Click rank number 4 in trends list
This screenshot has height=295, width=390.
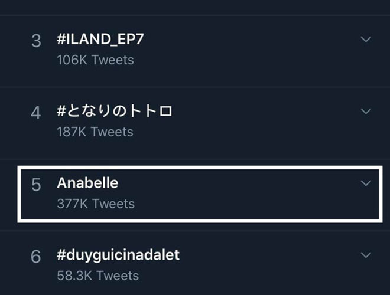pos(36,113)
